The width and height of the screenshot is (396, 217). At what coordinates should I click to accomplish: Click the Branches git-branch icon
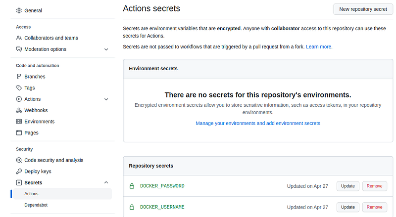point(19,77)
